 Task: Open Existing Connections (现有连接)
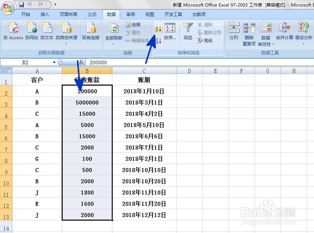click(x=91, y=31)
